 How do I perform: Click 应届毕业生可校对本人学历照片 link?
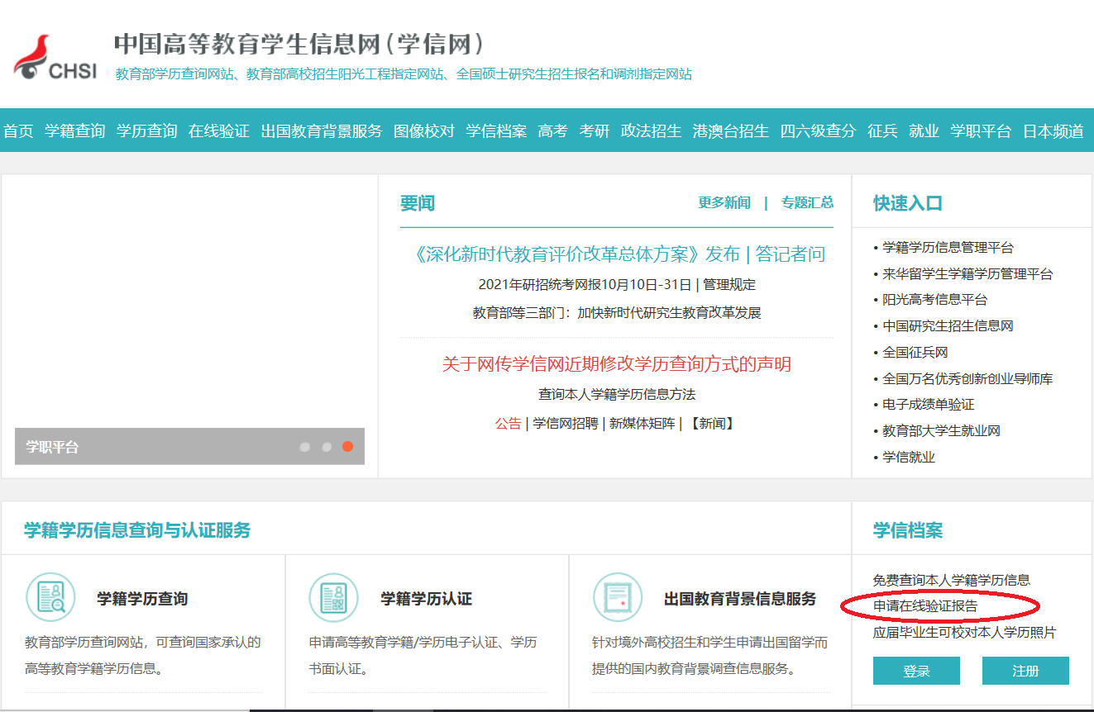click(965, 632)
